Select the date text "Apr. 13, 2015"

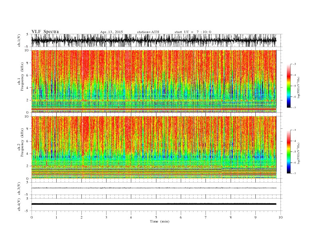click(111, 32)
